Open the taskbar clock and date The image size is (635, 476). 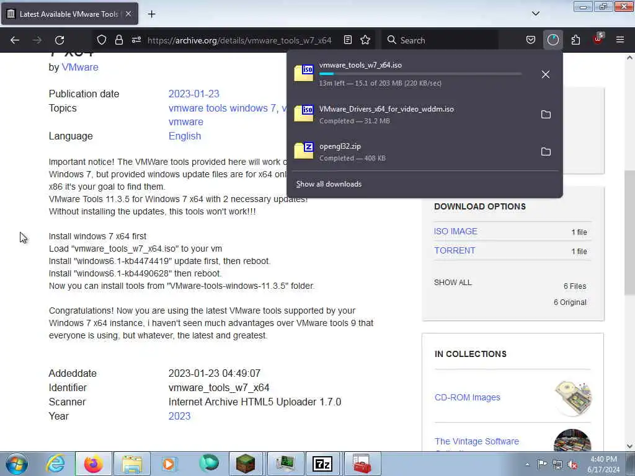(x=603, y=464)
